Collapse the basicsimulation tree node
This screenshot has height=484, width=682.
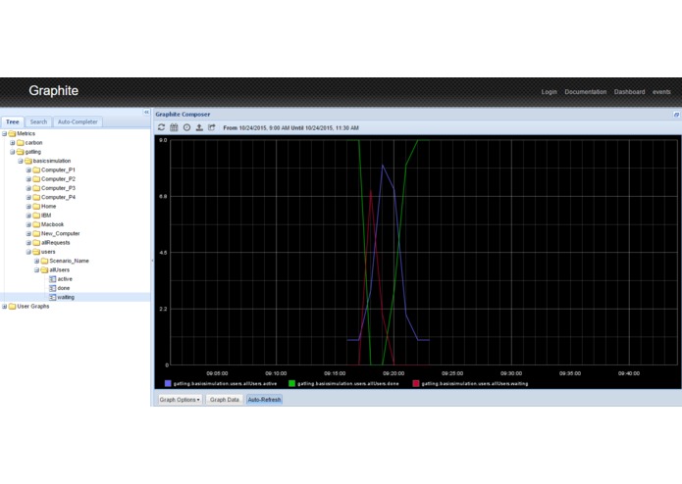point(21,161)
